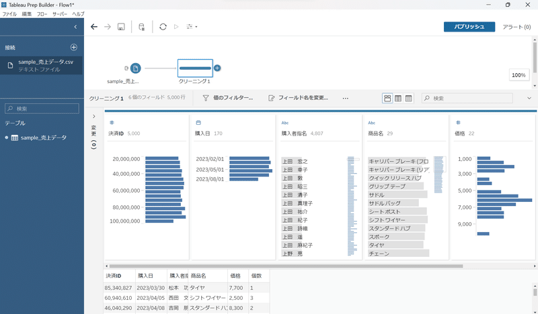Add a new connection with plus icon
This screenshot has height=314, width=538.
pos(74,47)
